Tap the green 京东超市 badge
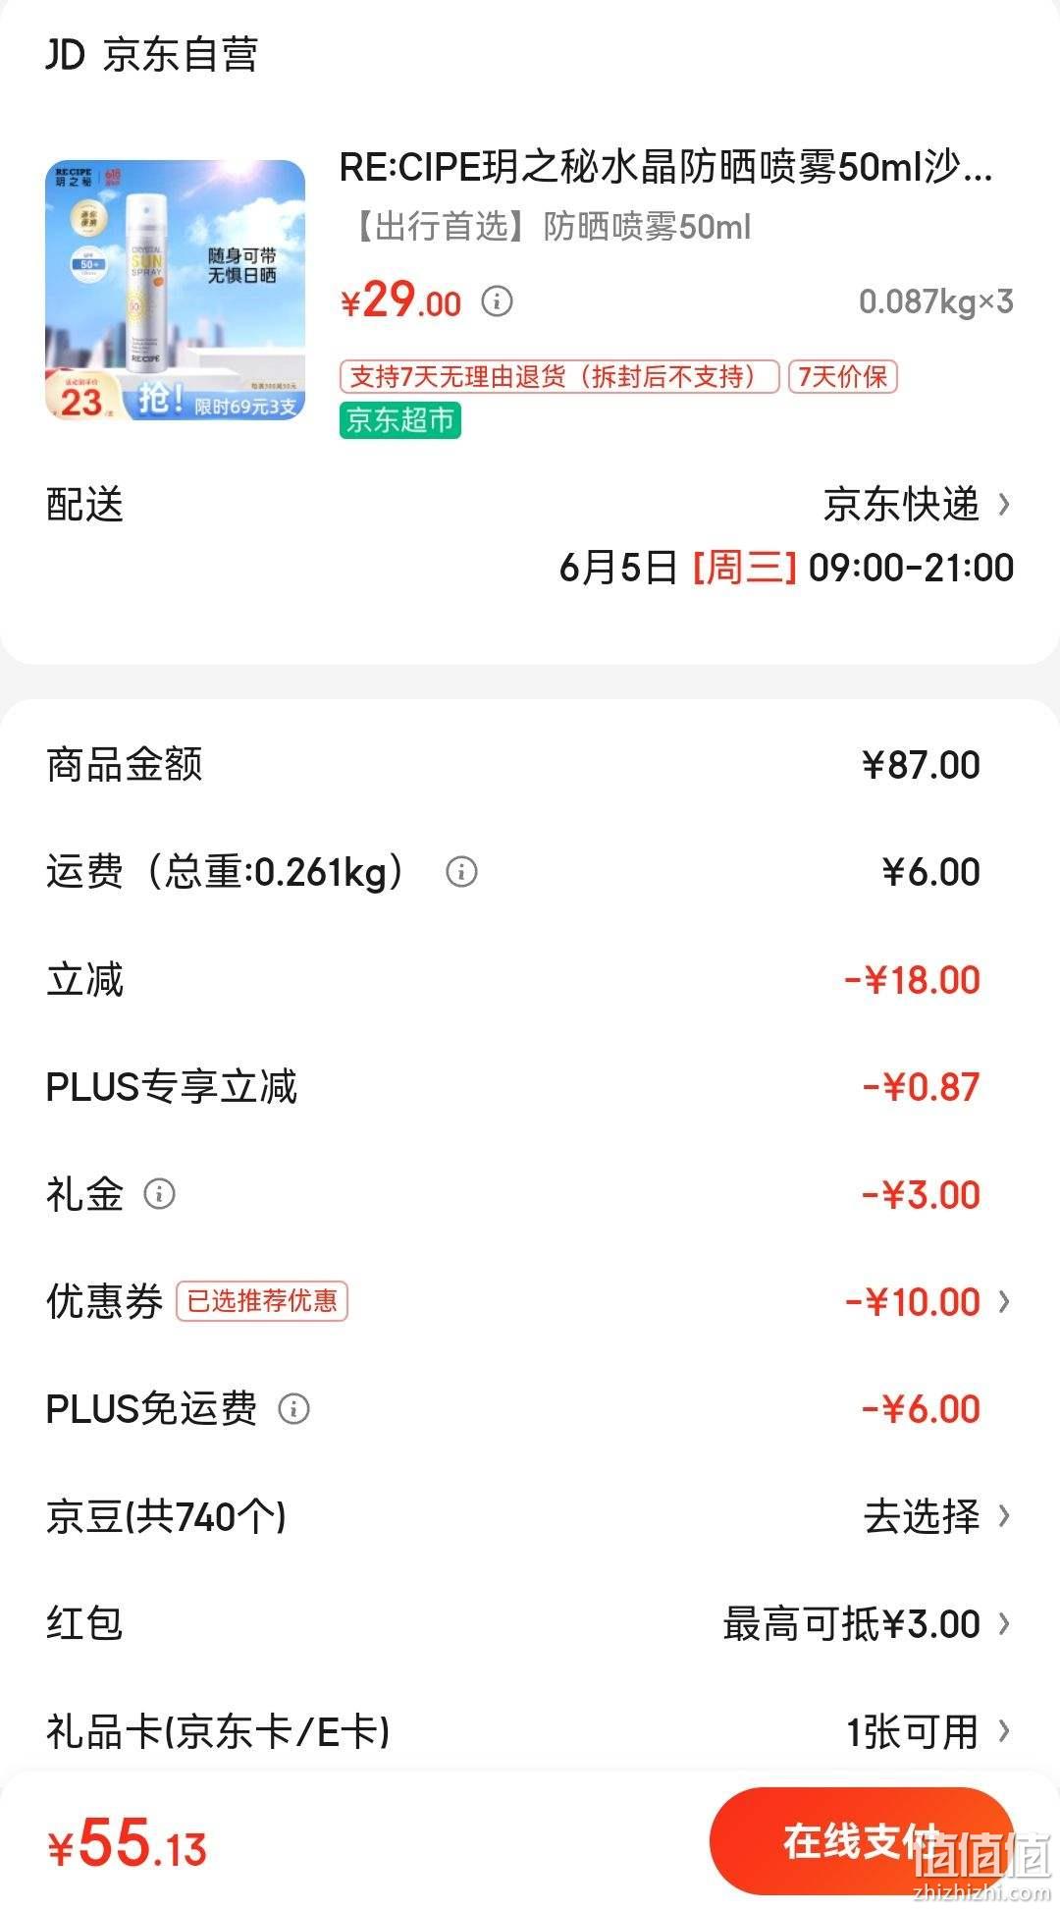This screenshot has height=1910, width=1060. click(x=400, y=420)
